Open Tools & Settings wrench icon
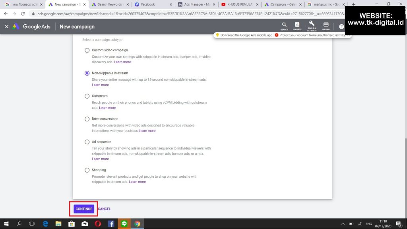 (312, 26)
